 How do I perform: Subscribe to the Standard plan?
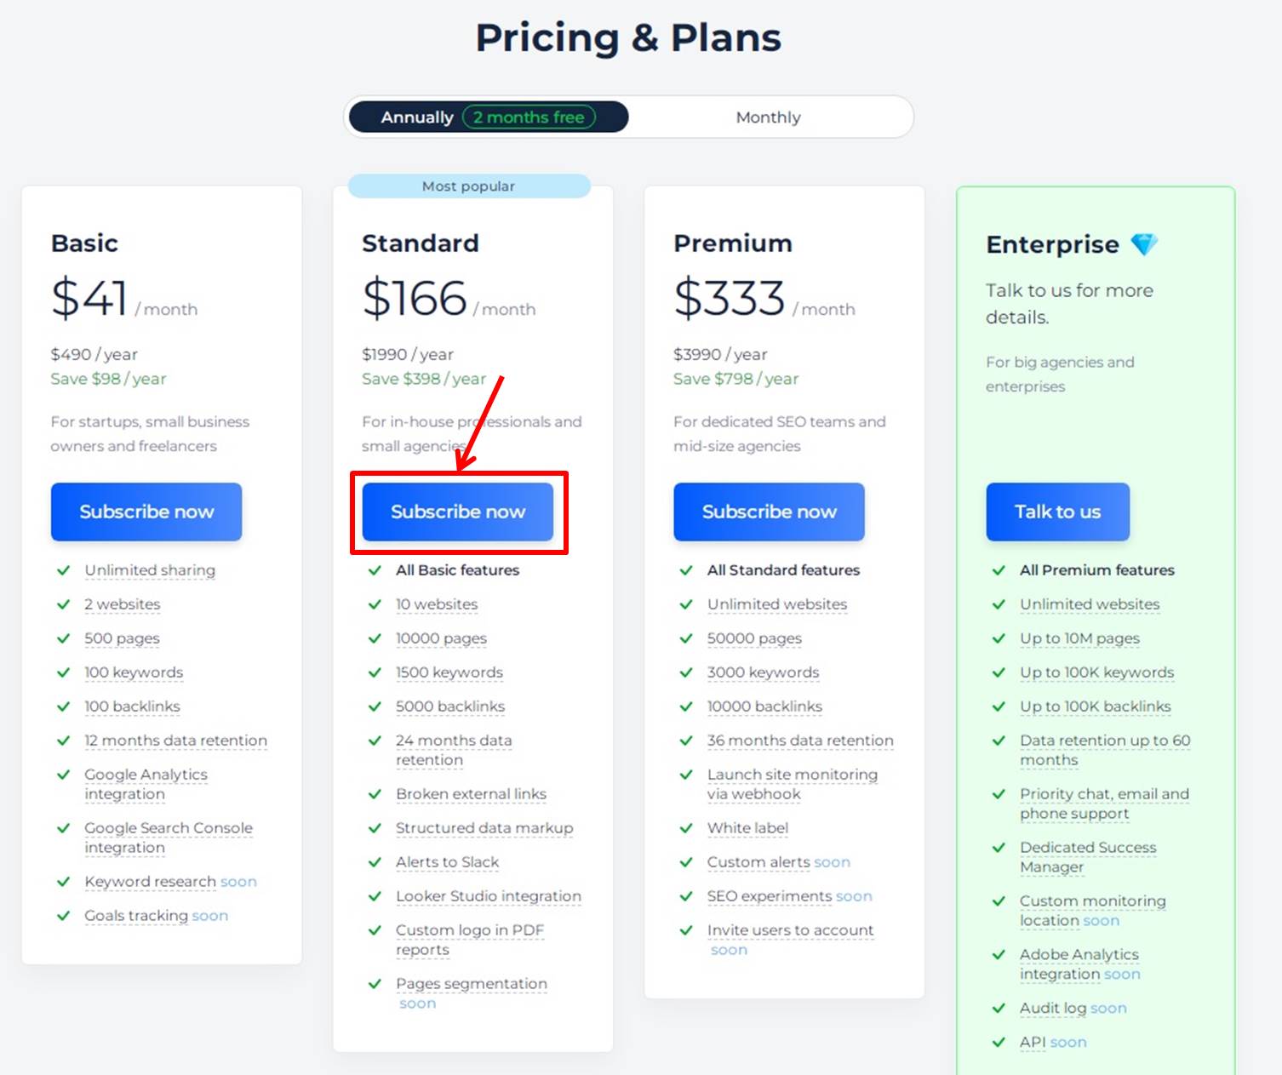click(x=458, y=512)
